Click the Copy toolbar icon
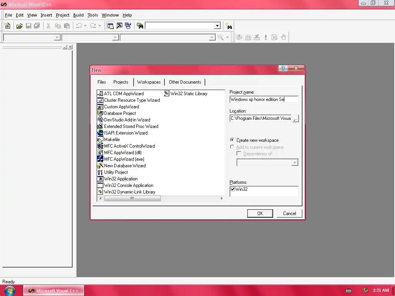This screenshot has height=296, width=395. [58, 26]
